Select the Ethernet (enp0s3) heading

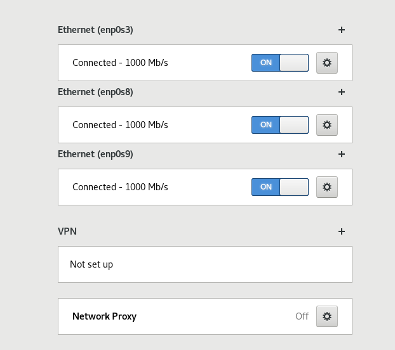[x=95, y=30]
